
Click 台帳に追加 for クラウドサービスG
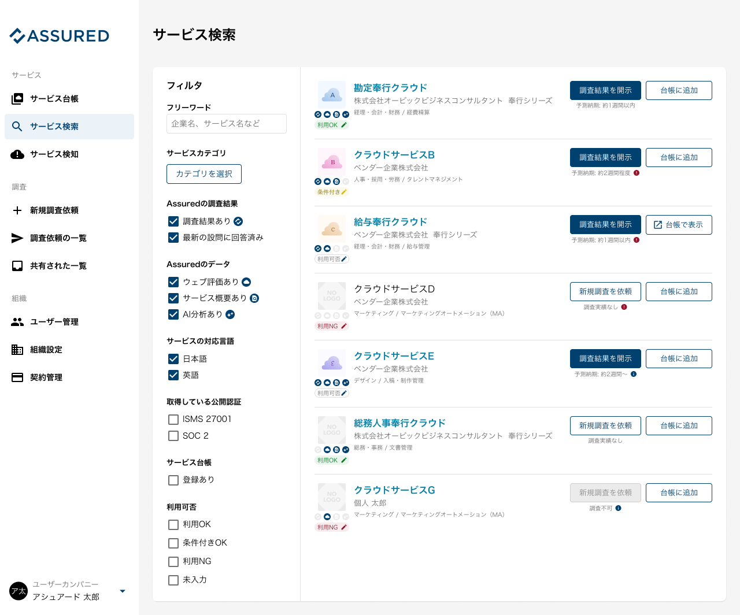click(x=679, y=493)
